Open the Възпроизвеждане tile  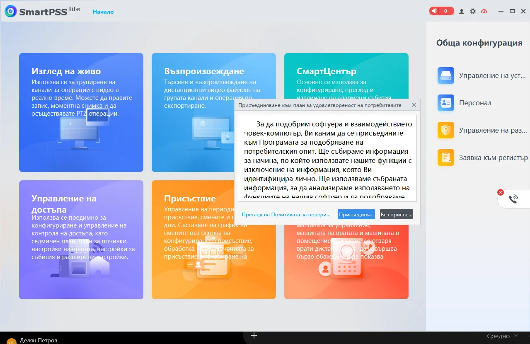193,112
